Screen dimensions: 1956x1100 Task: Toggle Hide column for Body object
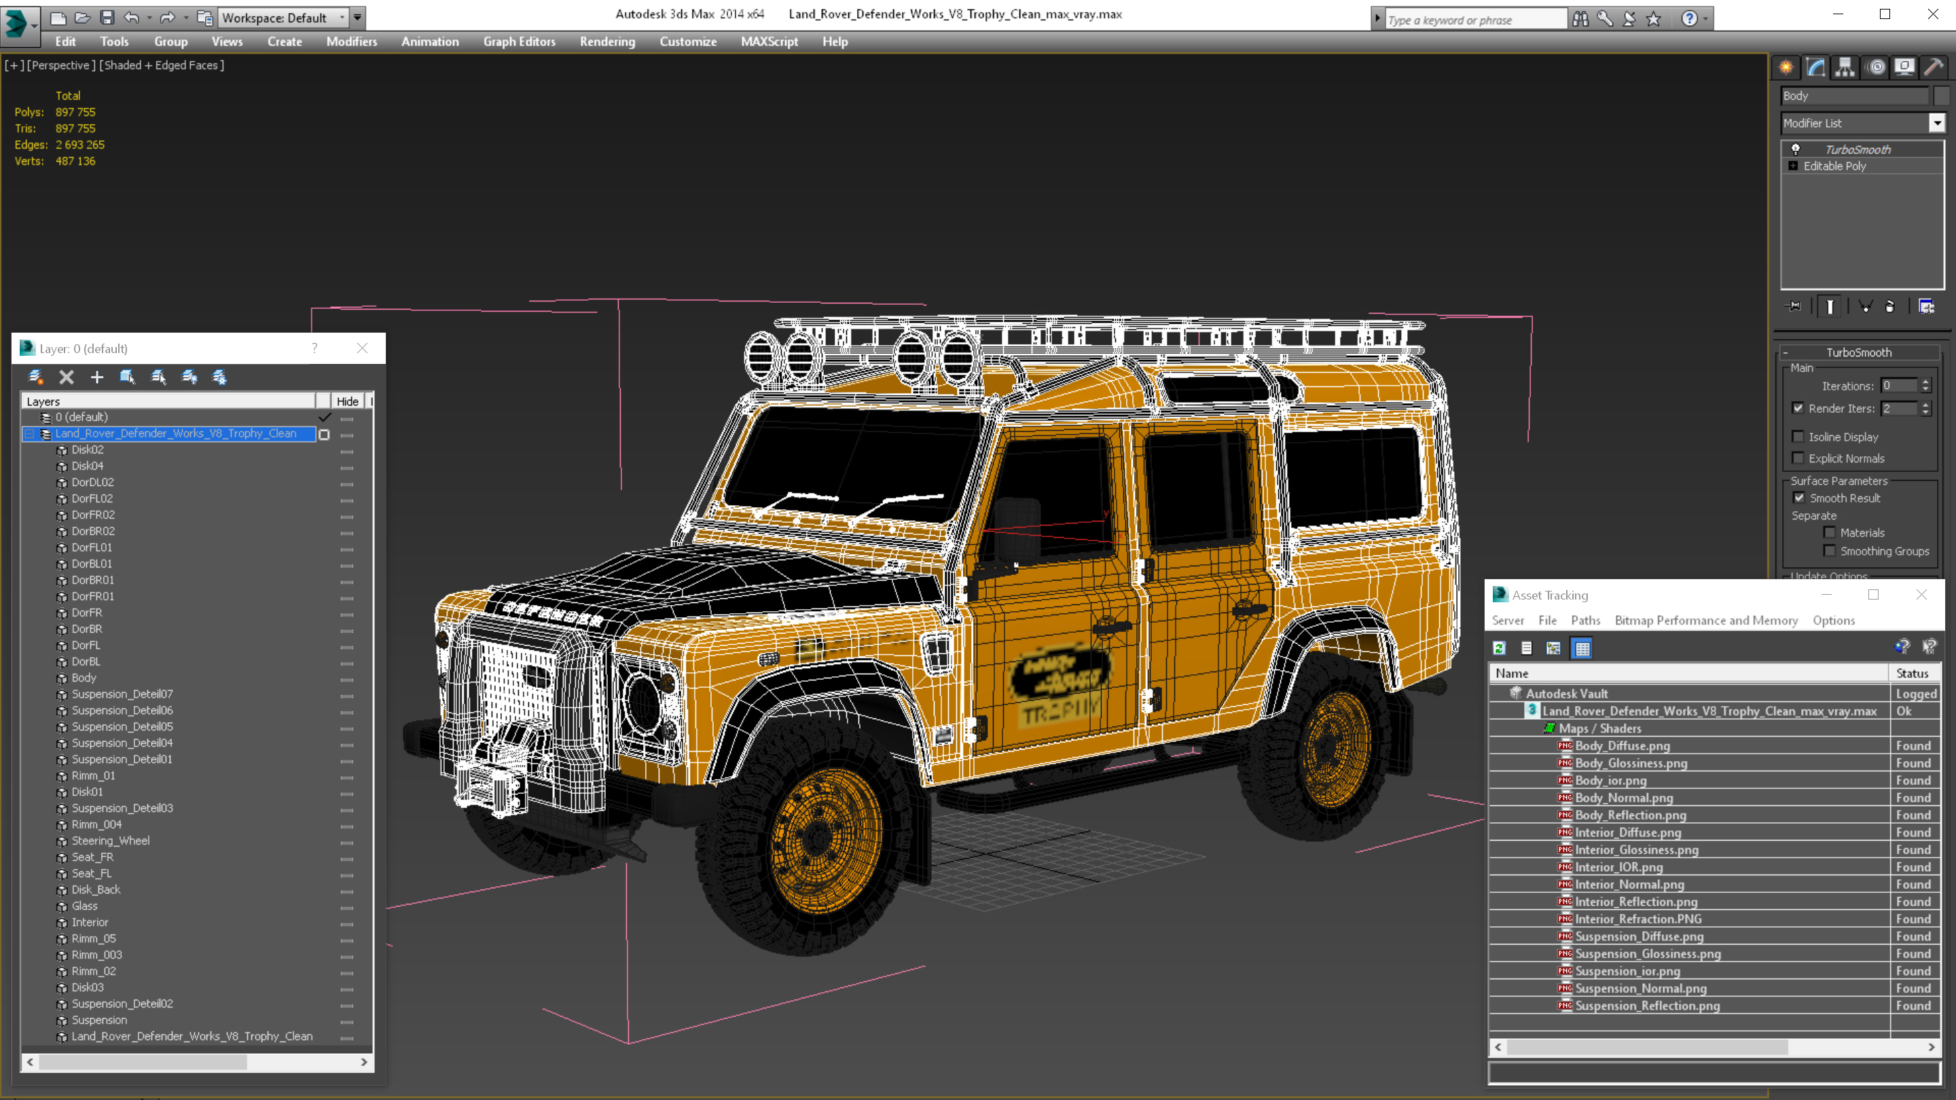tap(347, 679)
